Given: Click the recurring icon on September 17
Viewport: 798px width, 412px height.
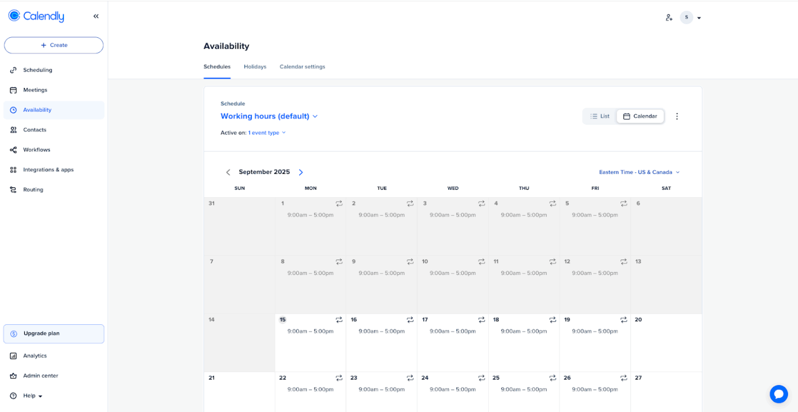Looking at the screenshot, I should point(482,320).
